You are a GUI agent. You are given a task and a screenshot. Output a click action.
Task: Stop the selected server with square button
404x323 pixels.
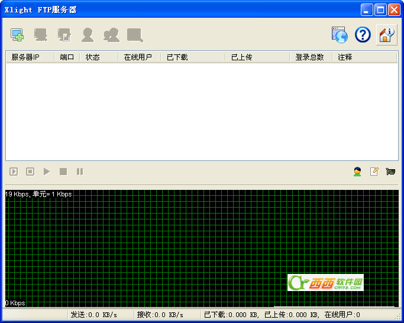coord(63,172)
